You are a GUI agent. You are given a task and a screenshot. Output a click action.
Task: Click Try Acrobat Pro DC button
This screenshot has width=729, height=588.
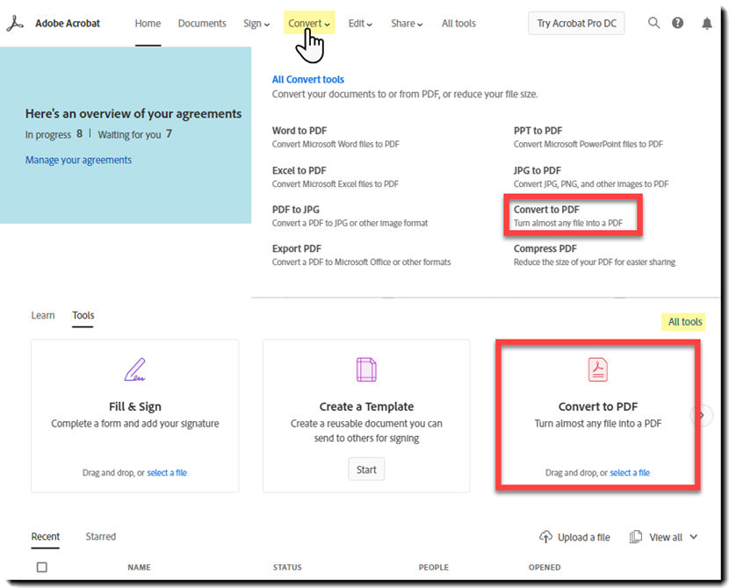click(x=576, y=23)
